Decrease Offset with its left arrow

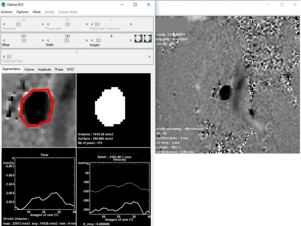[4, 40]
